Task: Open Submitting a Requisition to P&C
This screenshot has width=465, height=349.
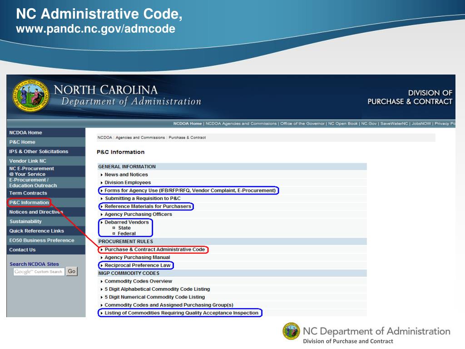Action: click(x=143, y=199)
